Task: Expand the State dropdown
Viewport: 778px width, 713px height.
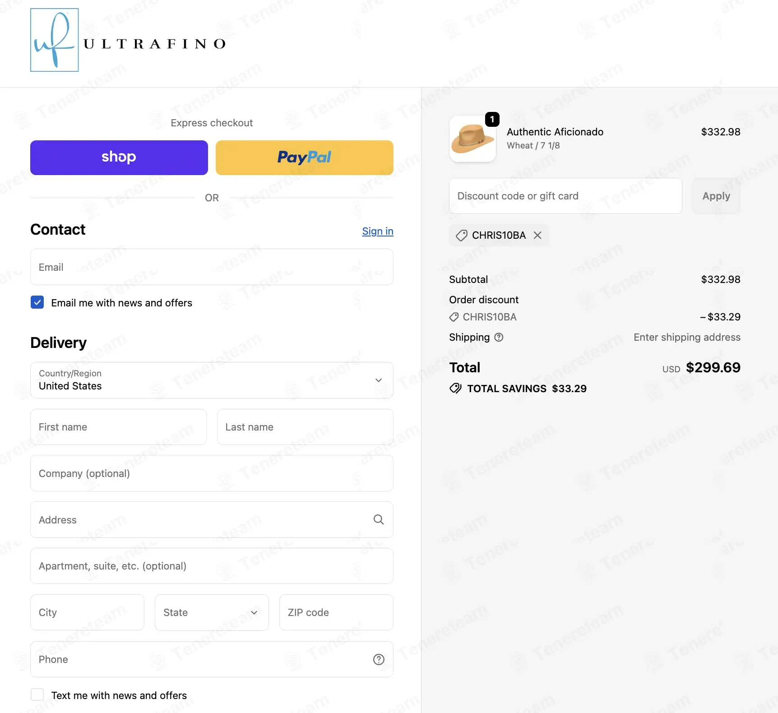Action: [212, 612]
